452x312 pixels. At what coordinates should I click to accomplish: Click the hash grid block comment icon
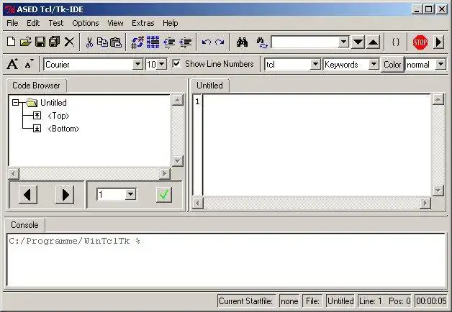pos(153,42)
